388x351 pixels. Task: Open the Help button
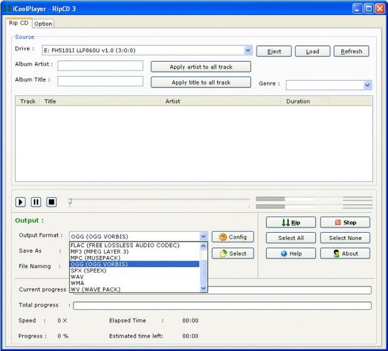tap(291, 253)
